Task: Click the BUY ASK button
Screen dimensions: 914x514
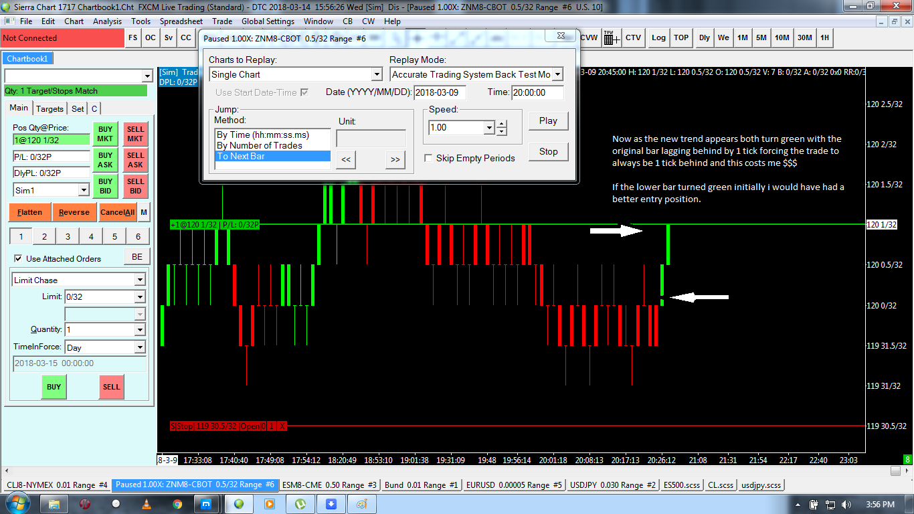Action: tap(106, 160)
